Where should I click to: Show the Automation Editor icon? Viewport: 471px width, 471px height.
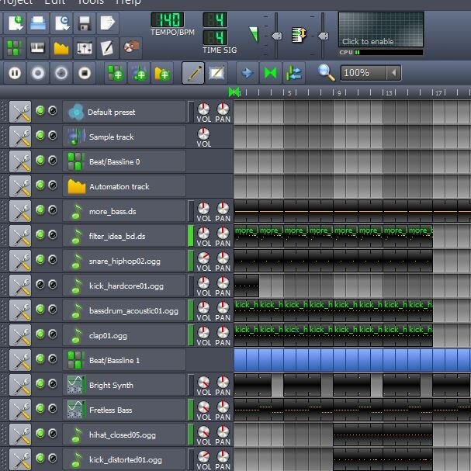(x=61, y=48)
